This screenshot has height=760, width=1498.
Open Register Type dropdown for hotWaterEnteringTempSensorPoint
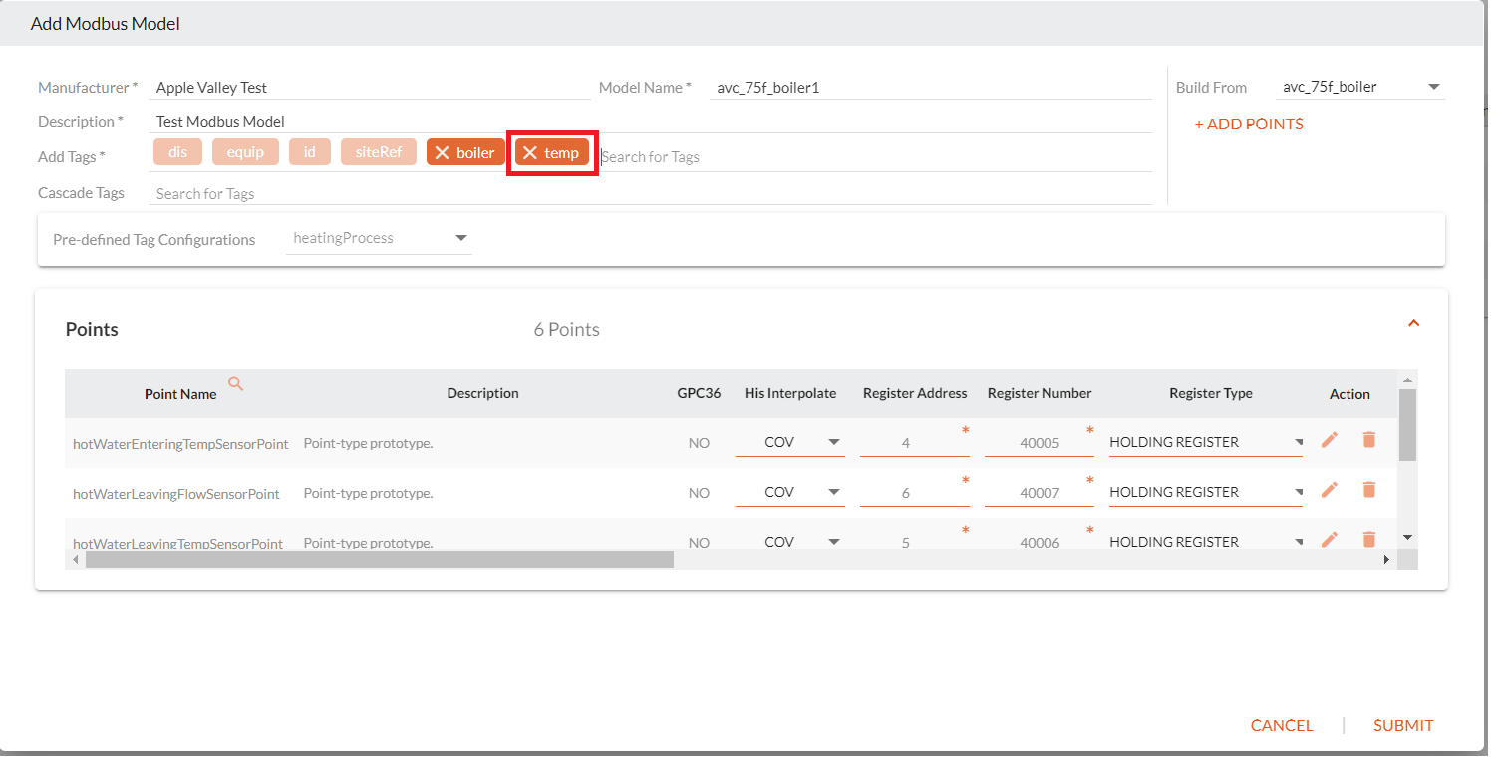(1206, 442)
